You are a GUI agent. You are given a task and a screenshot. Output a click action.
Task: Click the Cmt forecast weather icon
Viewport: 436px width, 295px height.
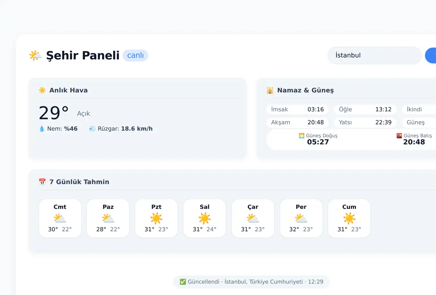[60, 218]
